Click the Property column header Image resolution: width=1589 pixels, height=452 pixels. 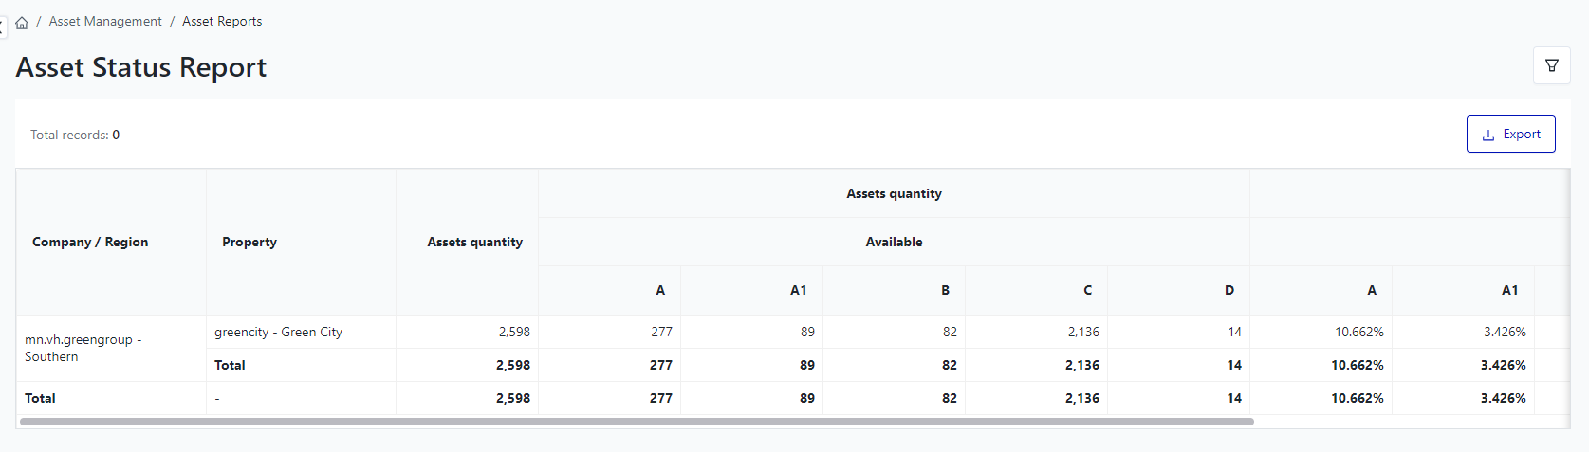249,242
